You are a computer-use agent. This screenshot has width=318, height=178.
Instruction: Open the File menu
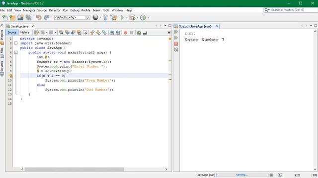[2, 10]
